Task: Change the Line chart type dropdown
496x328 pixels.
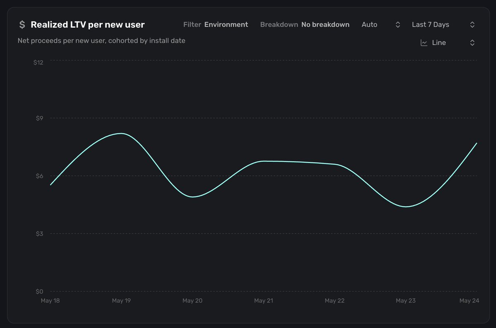Action: [448, 43]
